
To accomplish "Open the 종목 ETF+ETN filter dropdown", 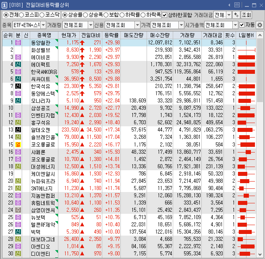I will [x=43, y=25].
